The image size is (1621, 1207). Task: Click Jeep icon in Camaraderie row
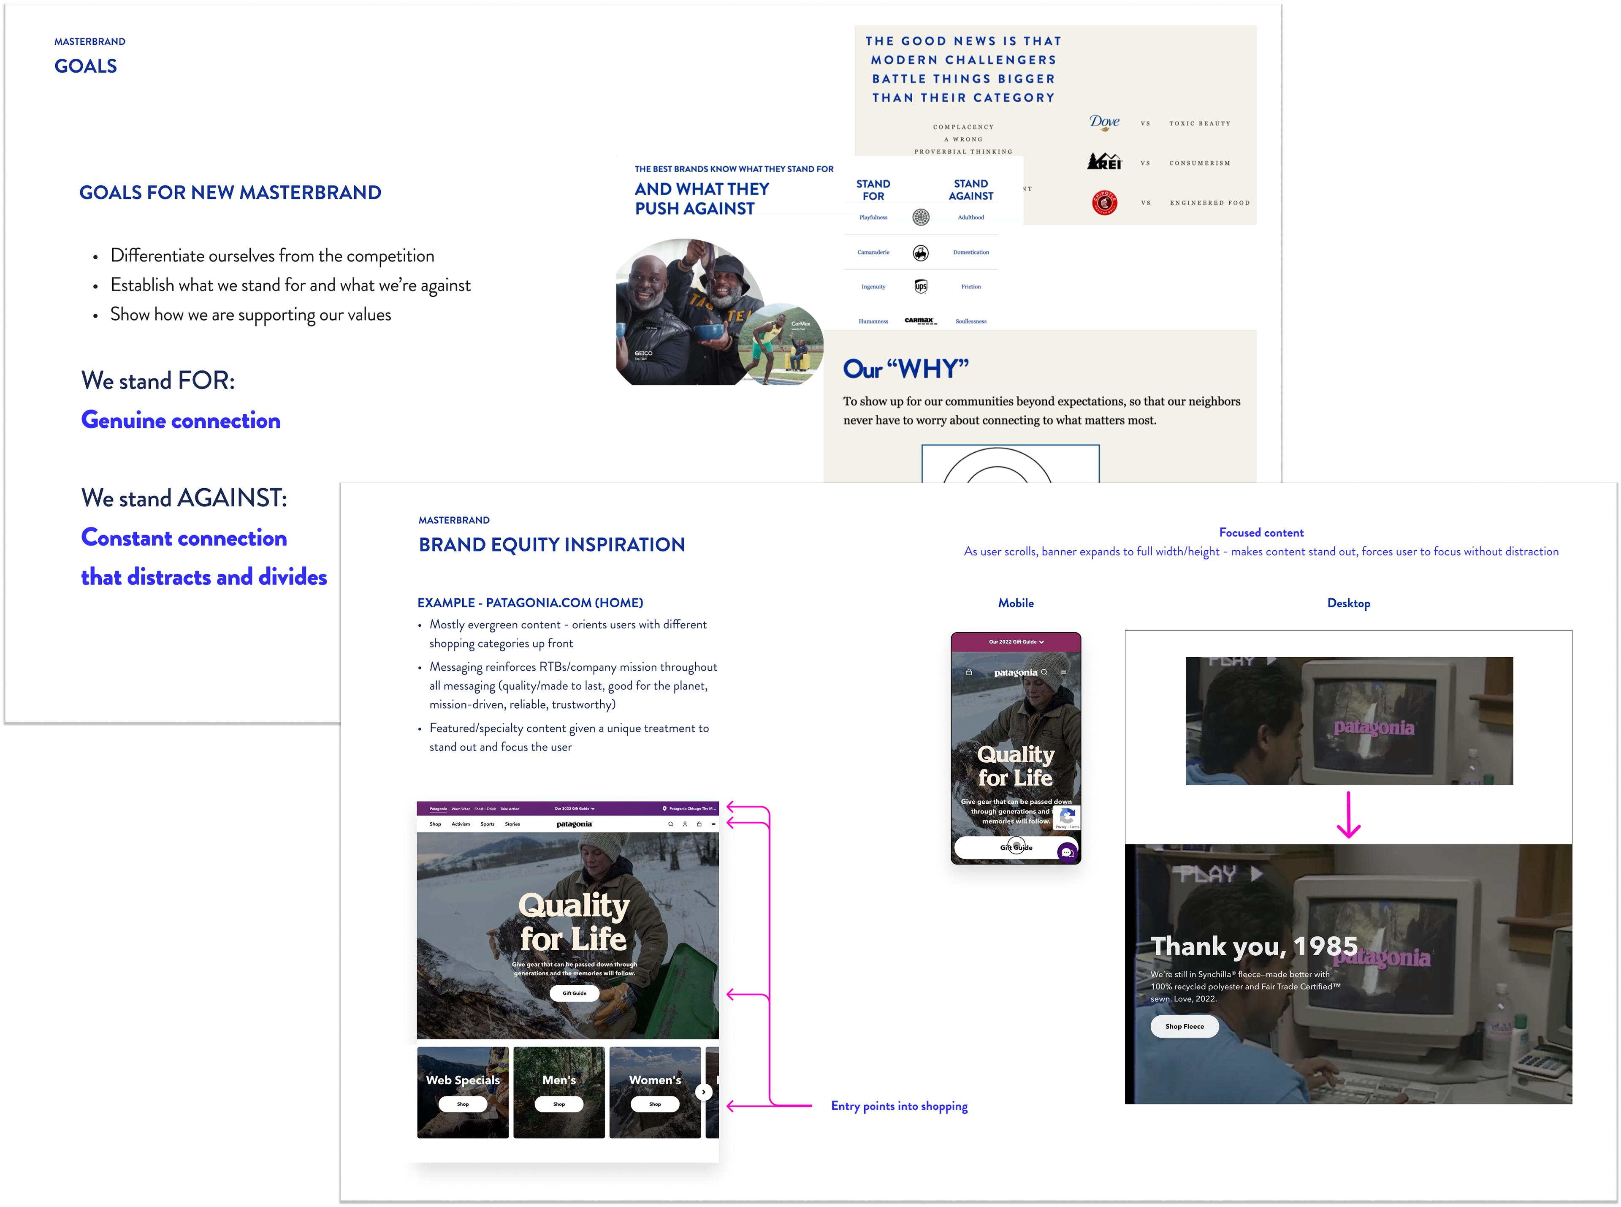tap(921, 253)
